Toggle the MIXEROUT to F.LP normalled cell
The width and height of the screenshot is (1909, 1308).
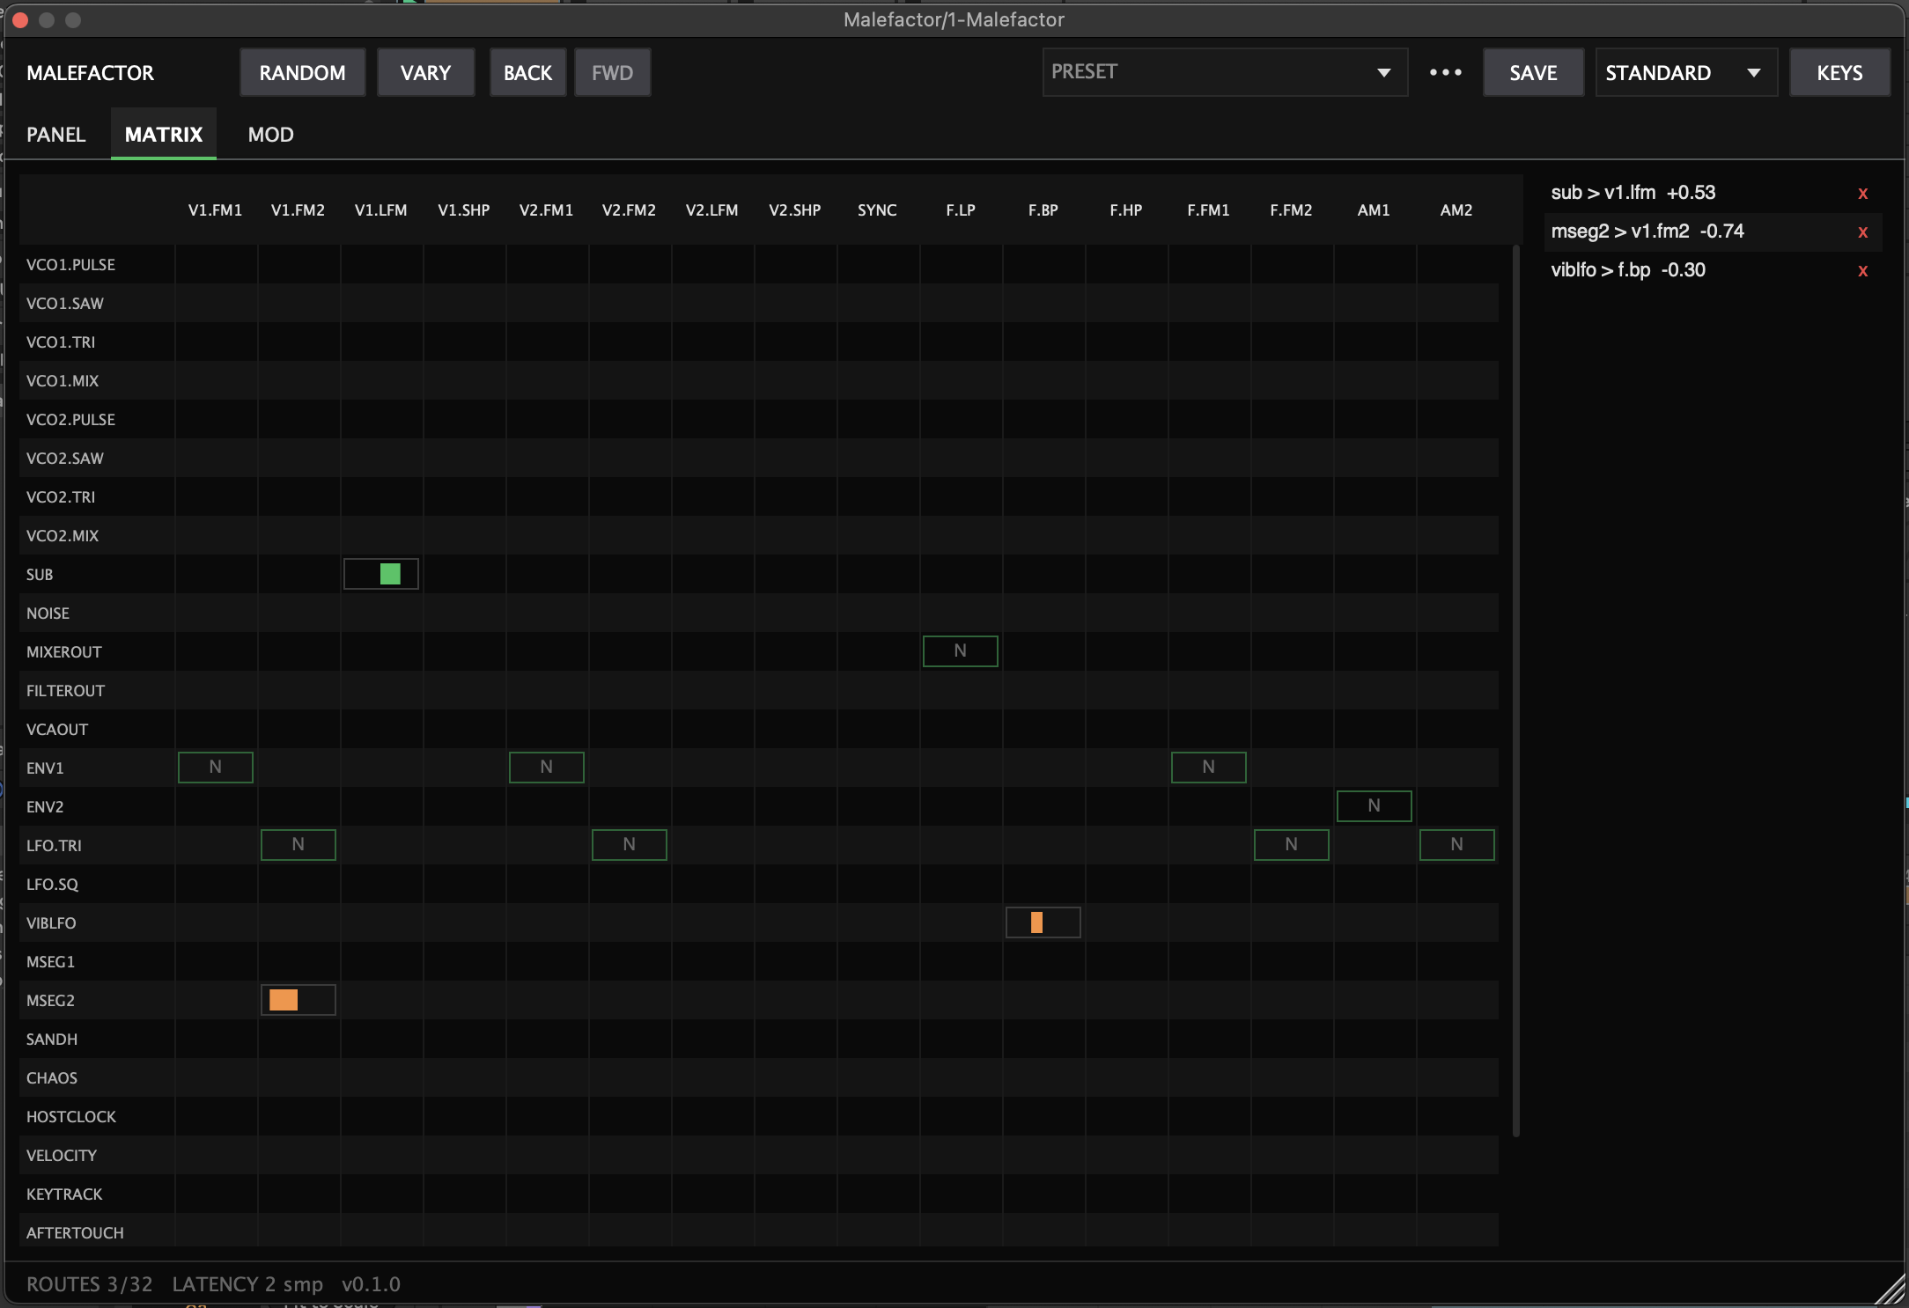[961, 651]
